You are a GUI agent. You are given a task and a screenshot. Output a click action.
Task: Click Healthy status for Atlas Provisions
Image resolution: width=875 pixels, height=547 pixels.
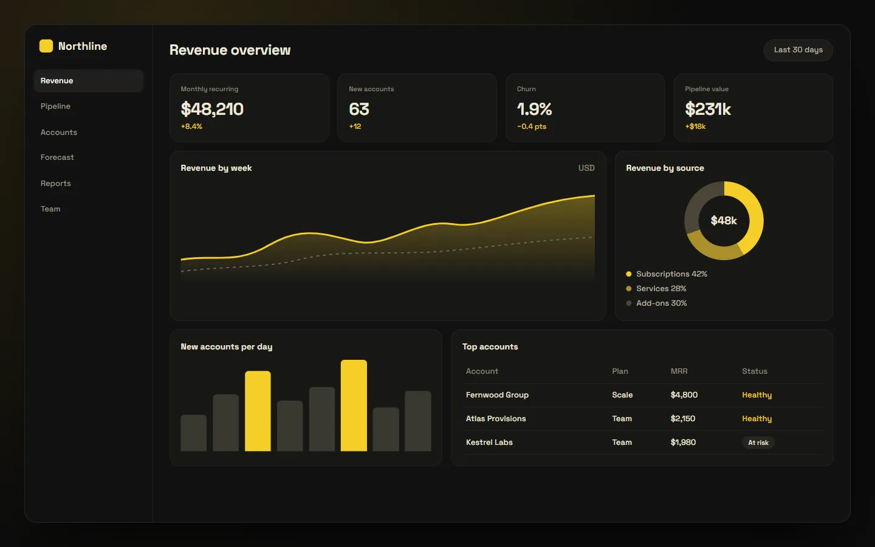pyautogui.click(x=757, y=419)
